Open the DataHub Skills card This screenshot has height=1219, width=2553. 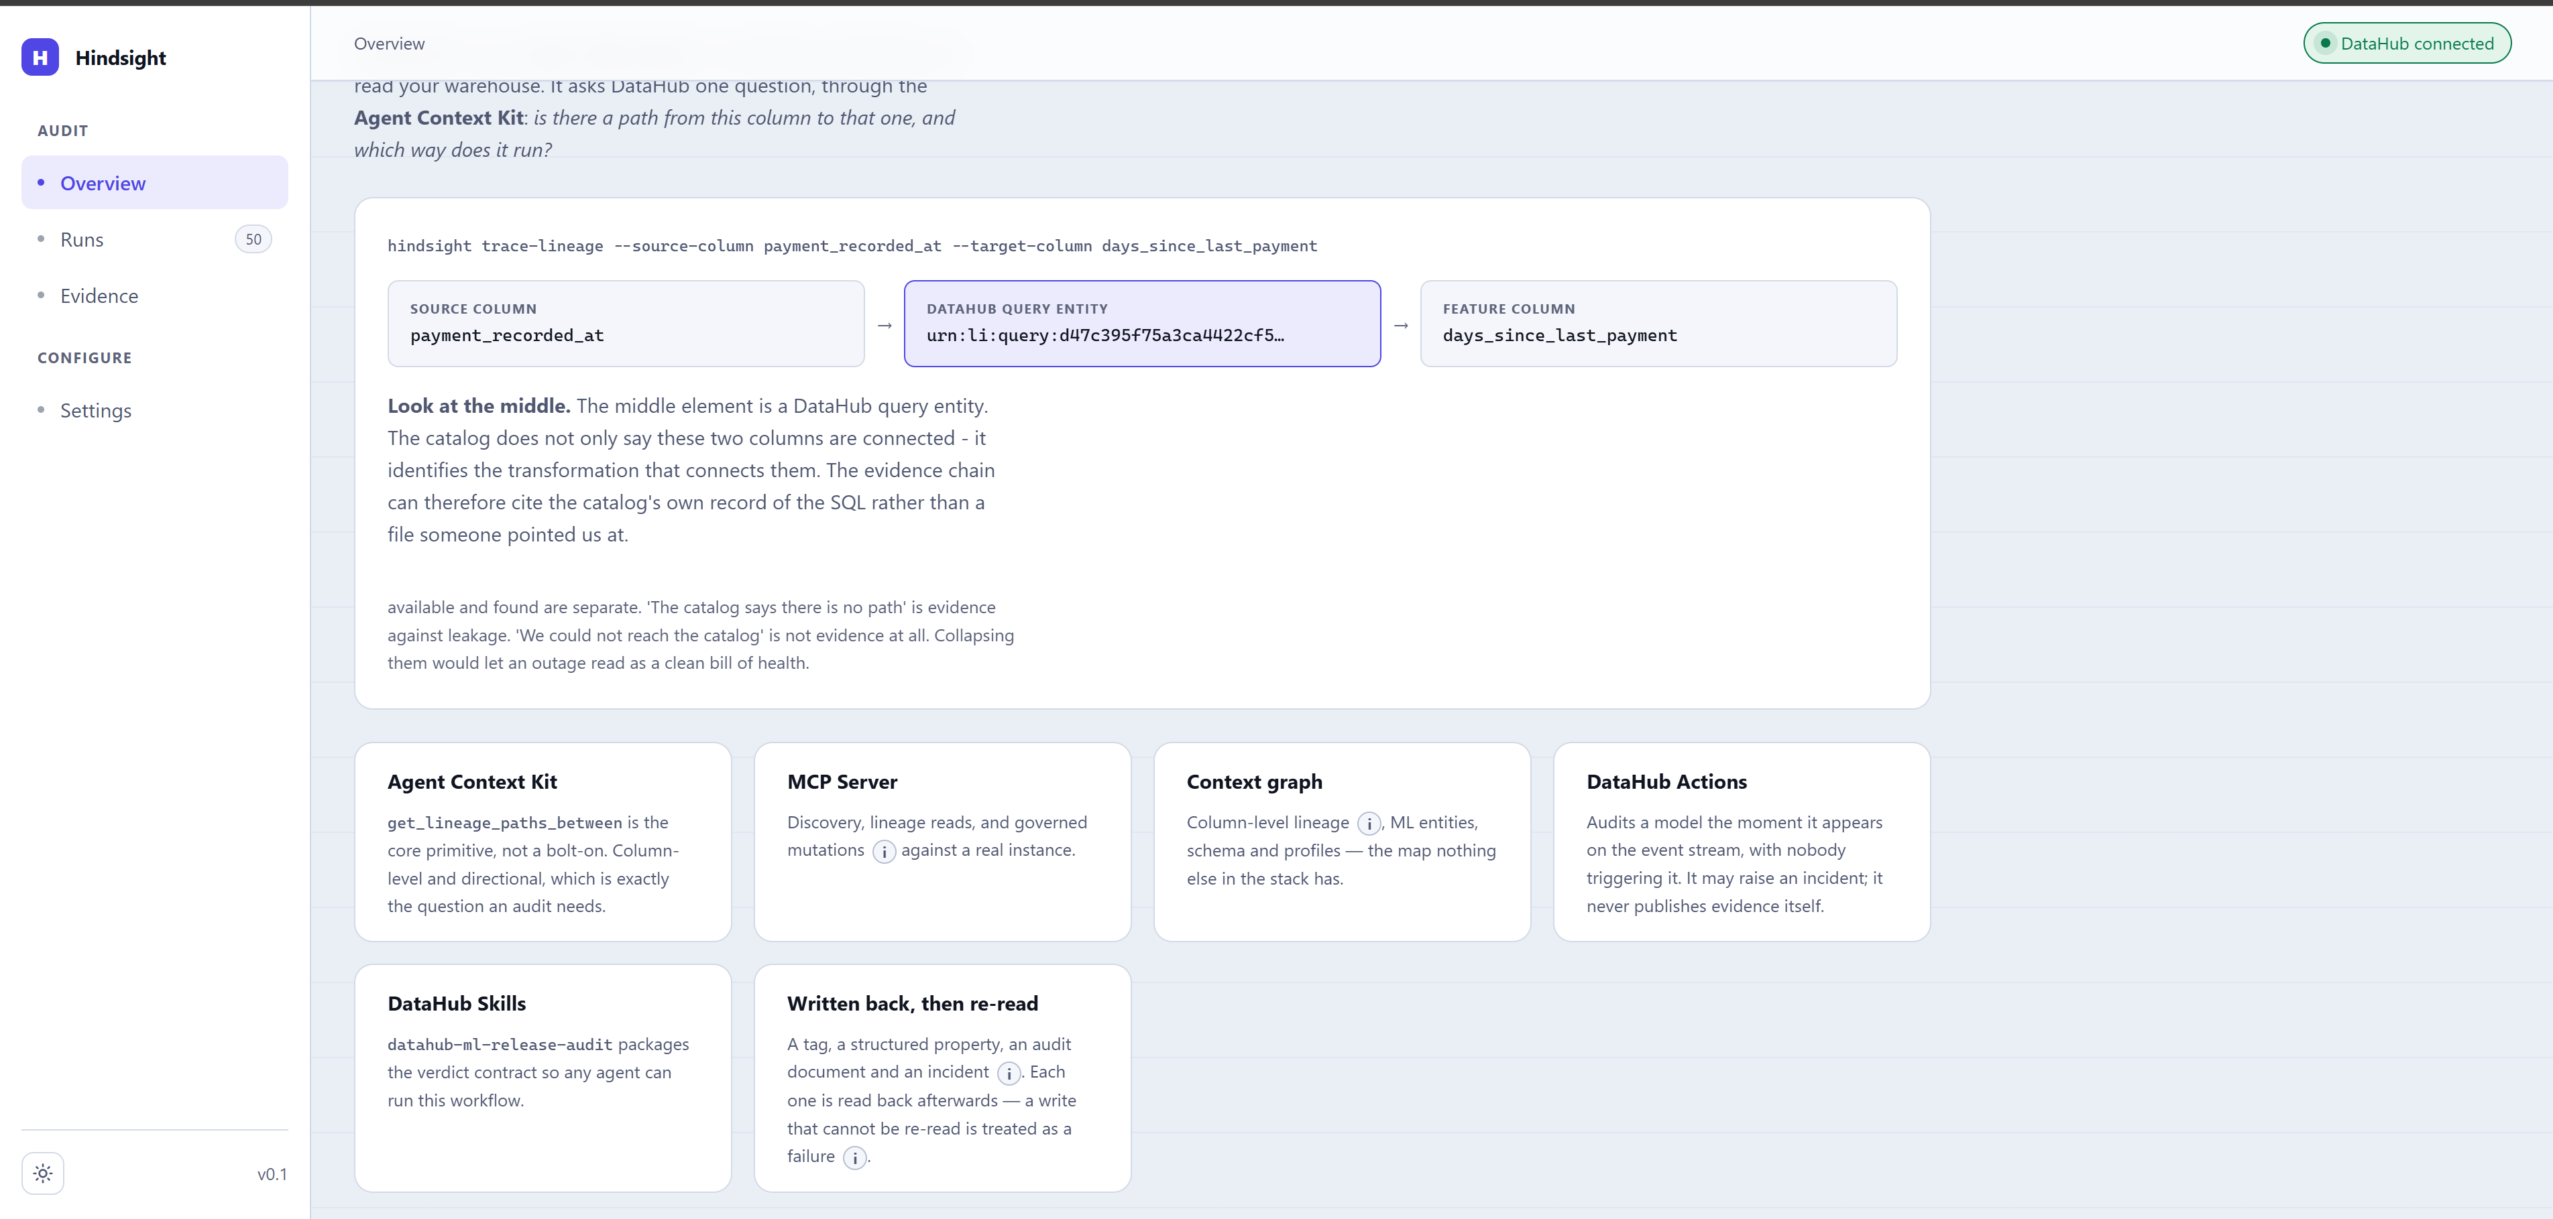tap(543, 1078)
